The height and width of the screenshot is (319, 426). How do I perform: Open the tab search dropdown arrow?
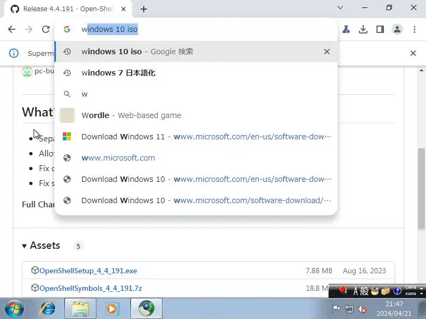340,7
